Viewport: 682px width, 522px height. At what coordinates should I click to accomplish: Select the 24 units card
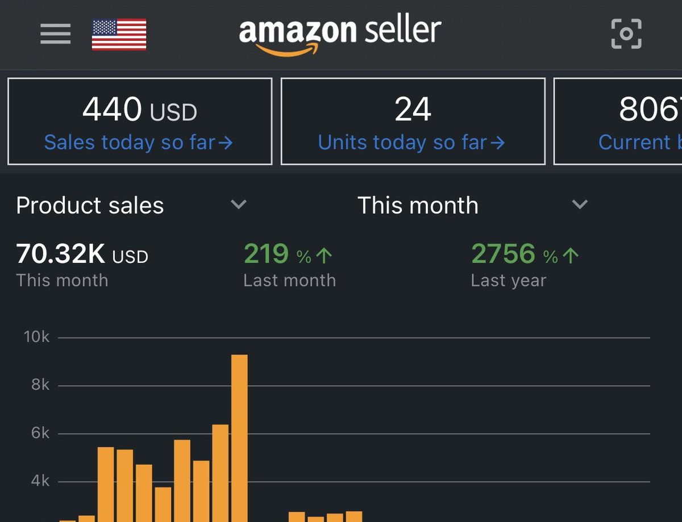413,122
